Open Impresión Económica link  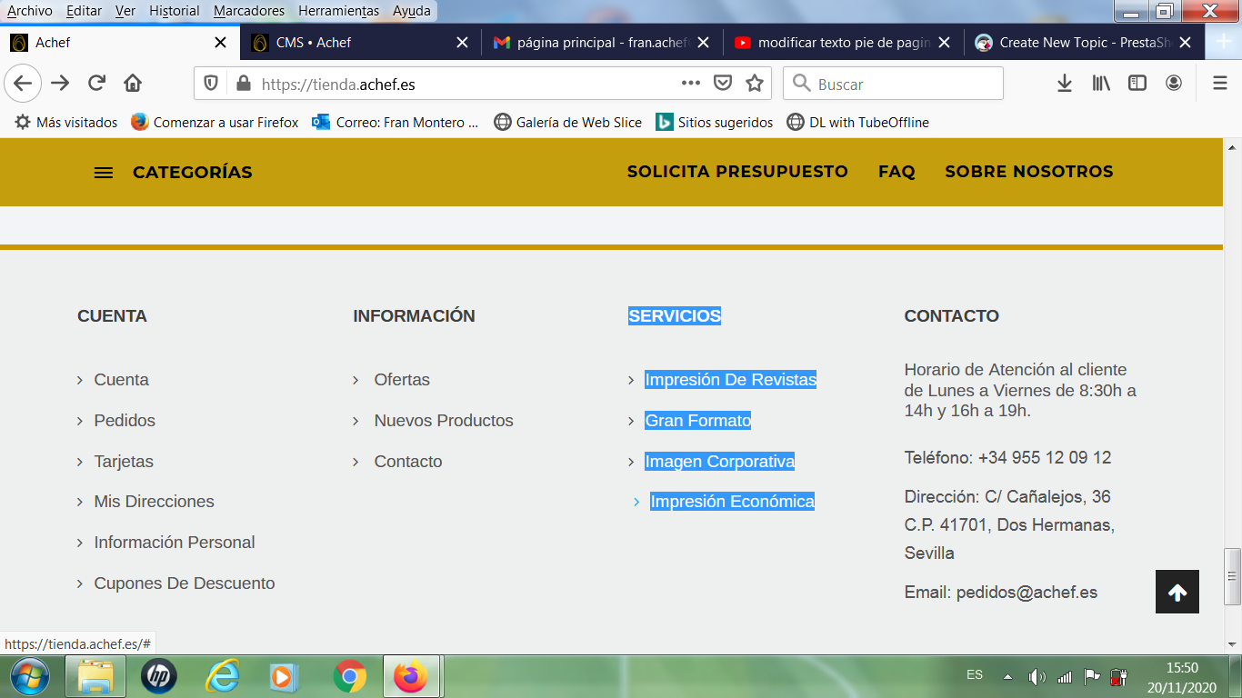point(733,502)
